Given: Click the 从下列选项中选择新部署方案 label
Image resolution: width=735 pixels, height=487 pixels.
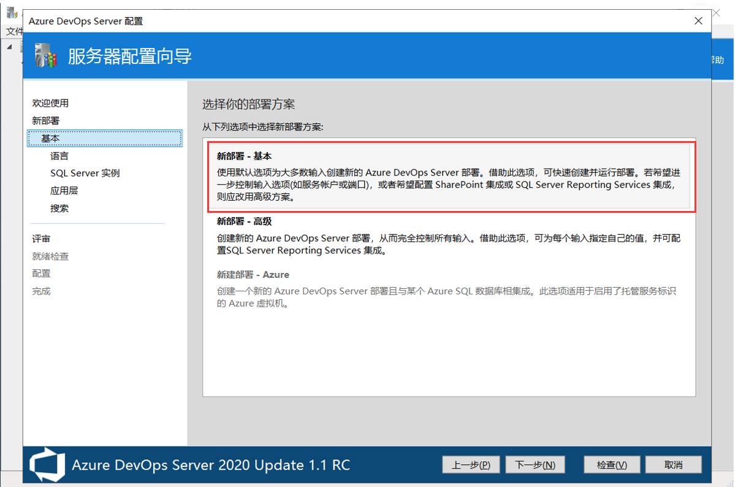Looking at the screenshot, I should tap(262, 127).
